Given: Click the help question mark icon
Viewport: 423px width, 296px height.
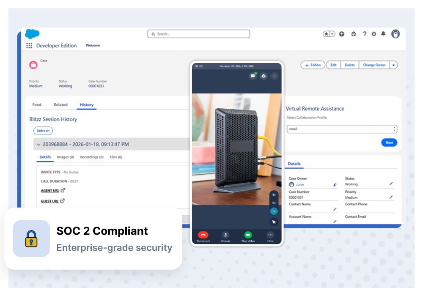Looking at the screenshot, I should click(365, 34).
